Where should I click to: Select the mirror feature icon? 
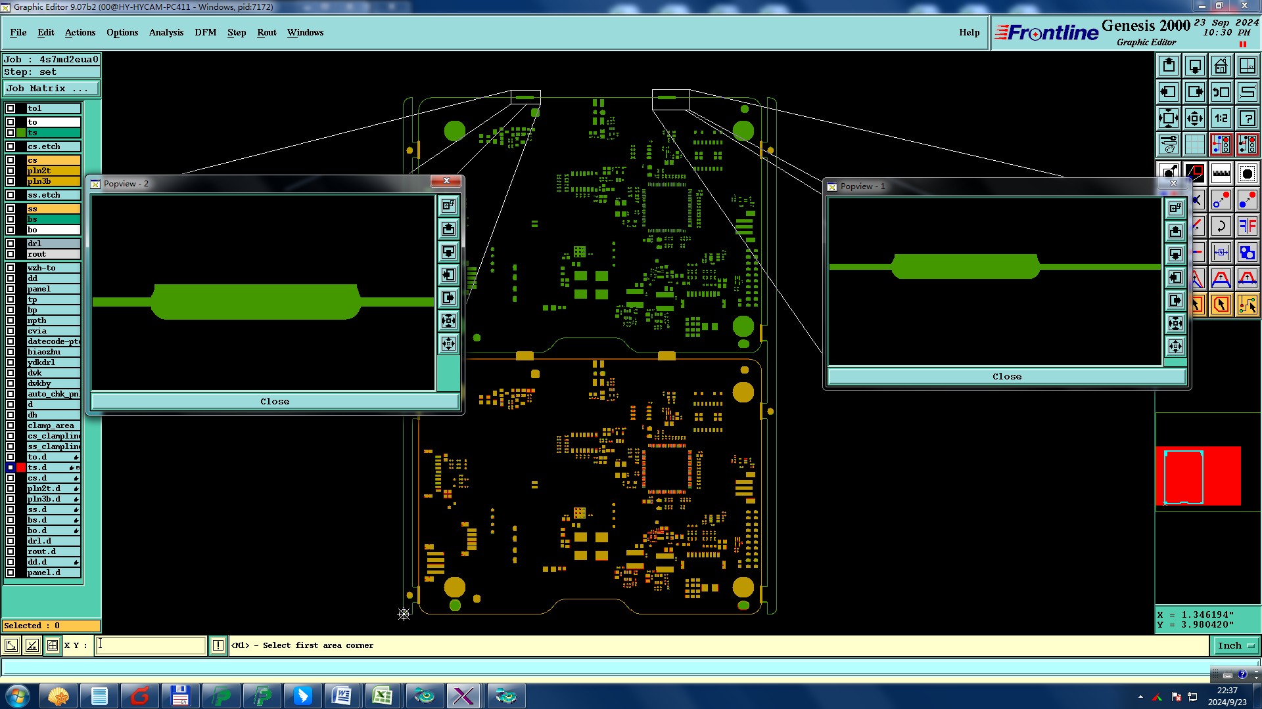(1247, 226)
